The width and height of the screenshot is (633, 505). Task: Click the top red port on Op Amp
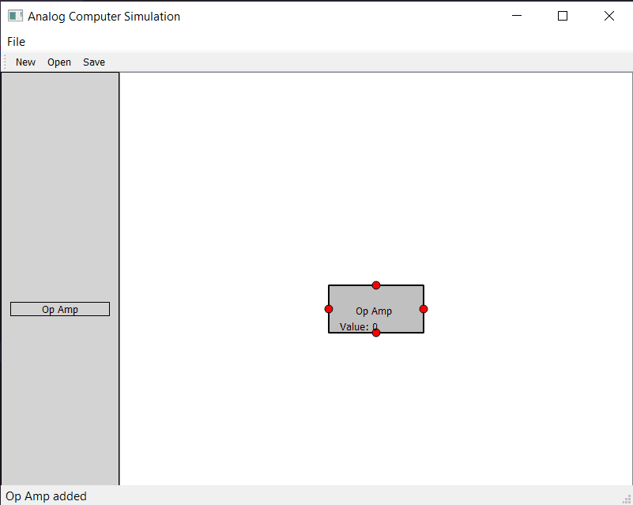pos(376,285)
